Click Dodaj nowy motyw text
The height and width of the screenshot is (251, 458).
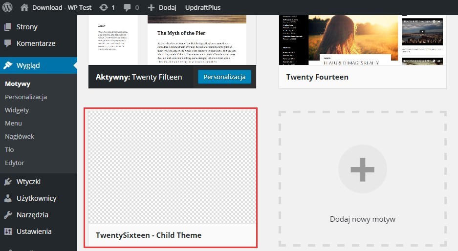[x=363, y=219]
